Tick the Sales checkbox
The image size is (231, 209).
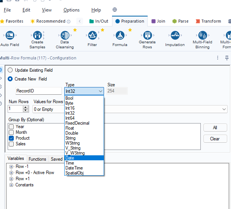pyautogui.click(x=11, y=144)
